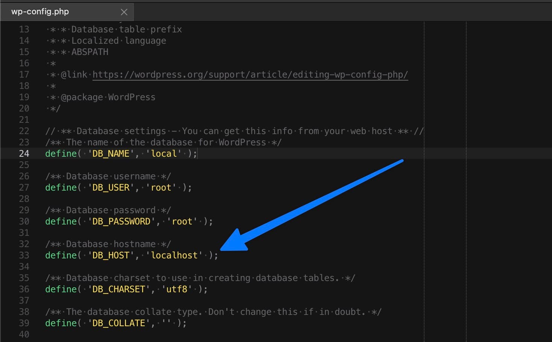
Task: Place cursor in DB_PASSWORD's 'root' value
Action: point(182,221)
